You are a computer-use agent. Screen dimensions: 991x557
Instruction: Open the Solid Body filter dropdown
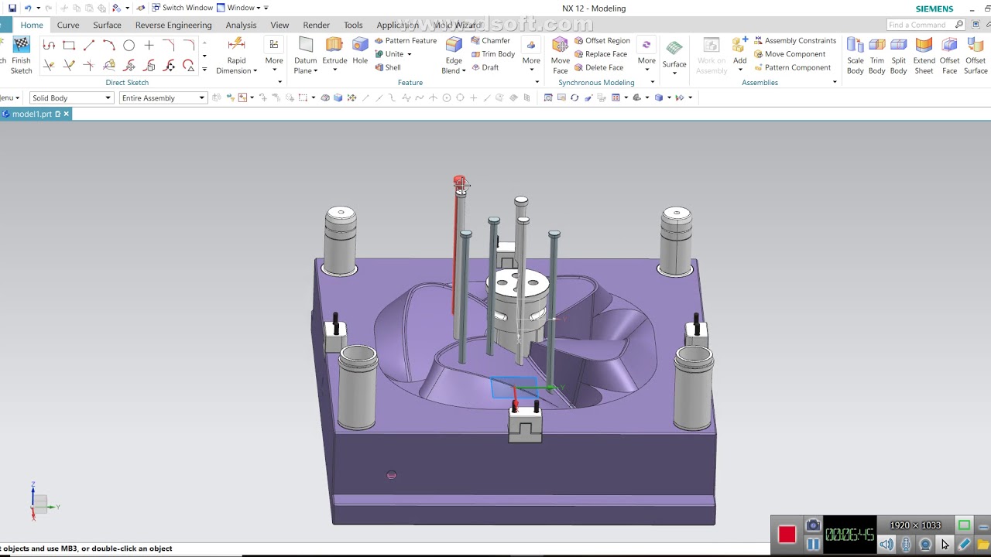point(71,97)
